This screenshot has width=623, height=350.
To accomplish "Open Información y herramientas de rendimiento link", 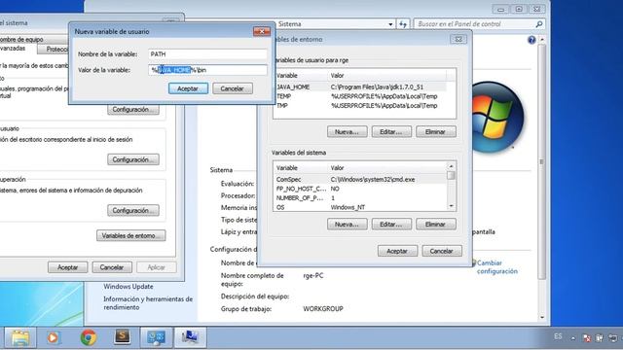I will (148, 303).
